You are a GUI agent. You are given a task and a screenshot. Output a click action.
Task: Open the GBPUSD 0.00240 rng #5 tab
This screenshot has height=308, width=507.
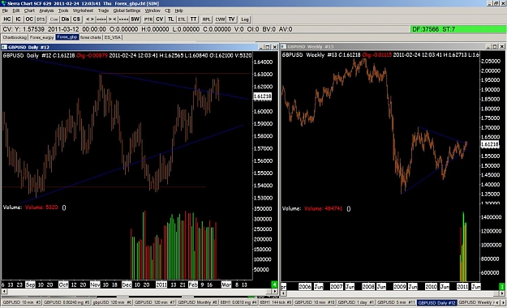pos(67,302)
